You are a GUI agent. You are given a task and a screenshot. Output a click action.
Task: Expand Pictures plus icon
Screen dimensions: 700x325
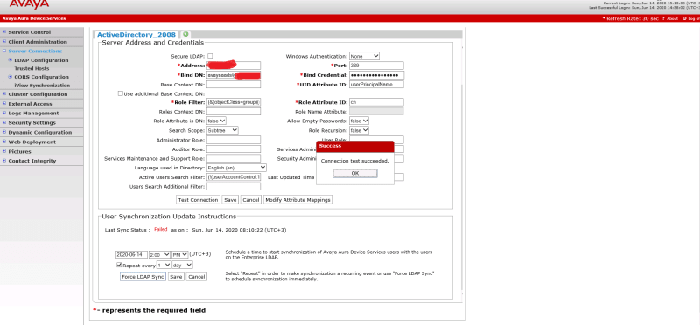[4, 151]
